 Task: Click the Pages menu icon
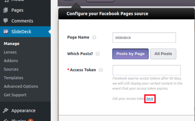pos(6,10)
